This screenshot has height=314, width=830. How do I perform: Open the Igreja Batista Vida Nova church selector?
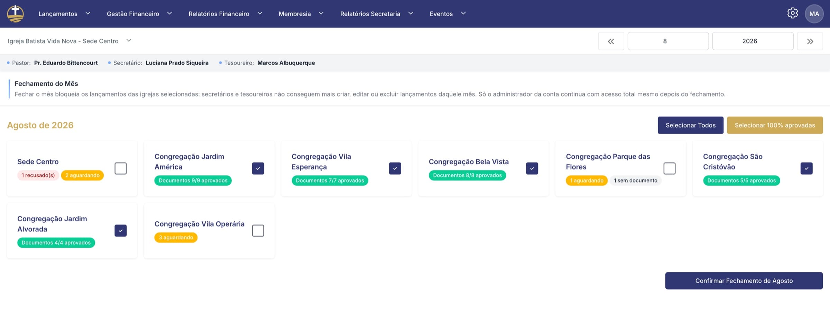tap(70, 41)
